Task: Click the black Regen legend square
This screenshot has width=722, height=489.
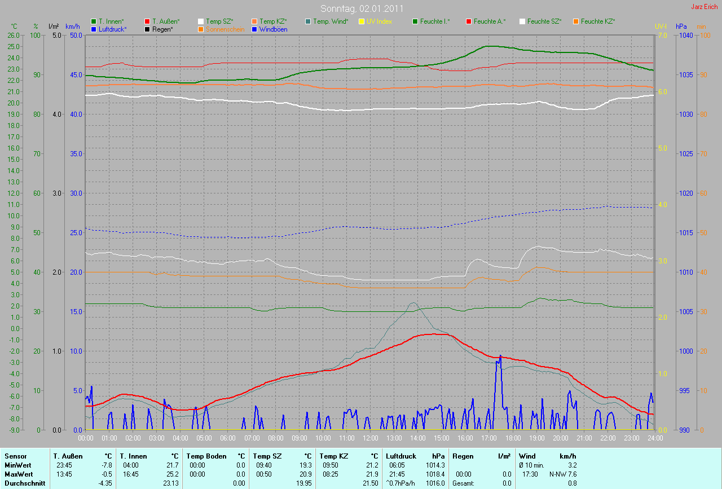Action: pos(147,29)
